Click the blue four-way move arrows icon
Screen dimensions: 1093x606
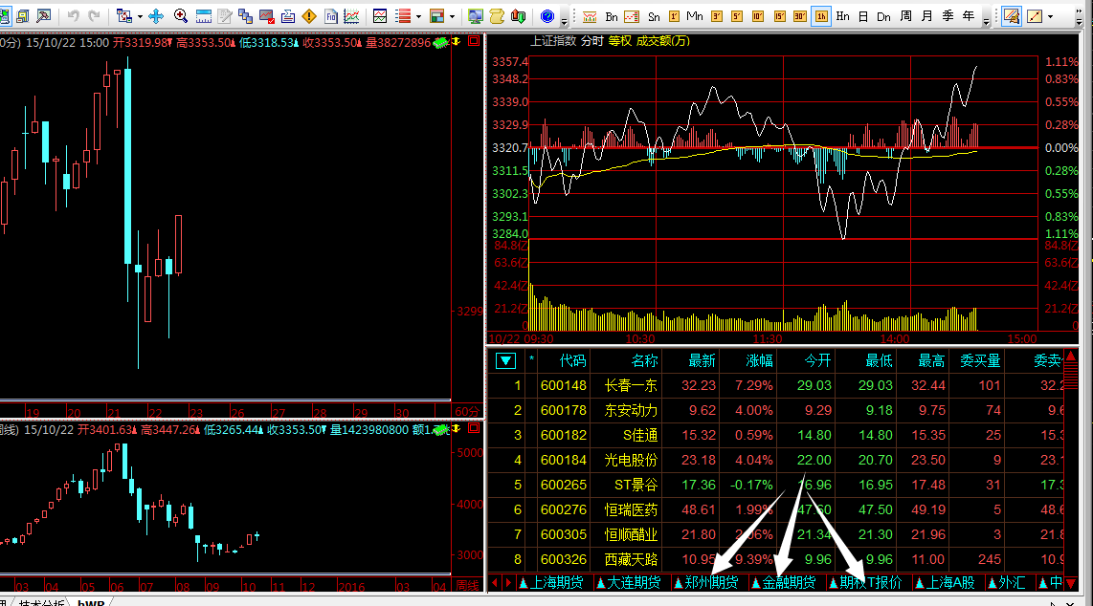(x=156, y=16)
